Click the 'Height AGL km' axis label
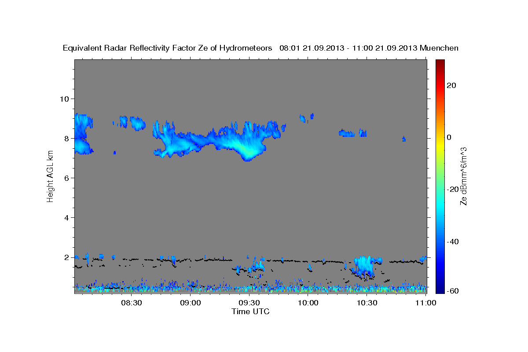The height and width of the screenshot is (352, 528). pyautogui.click(x=50, y=176)
